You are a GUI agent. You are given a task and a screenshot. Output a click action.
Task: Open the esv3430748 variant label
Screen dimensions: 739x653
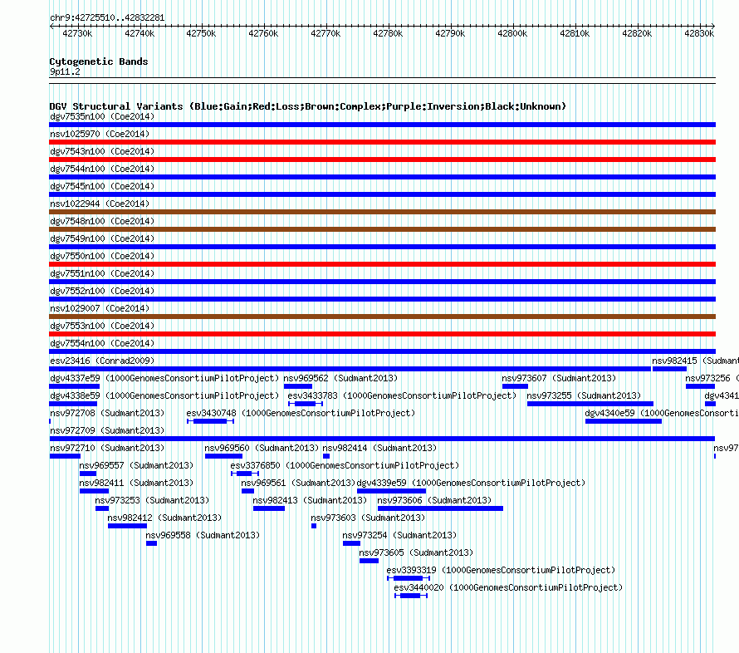[301, 413]
